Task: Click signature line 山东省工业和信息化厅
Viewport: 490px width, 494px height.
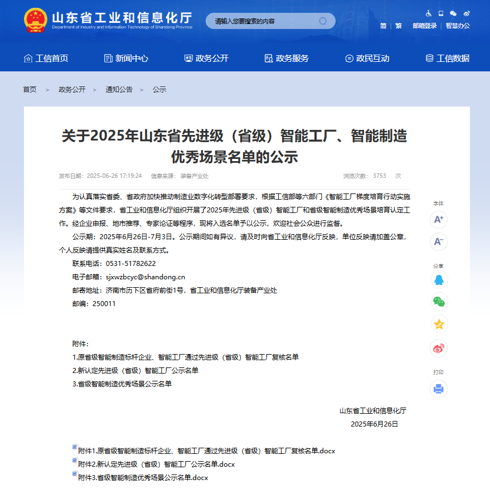Action: pyautogui.click(x=373, y=411)
